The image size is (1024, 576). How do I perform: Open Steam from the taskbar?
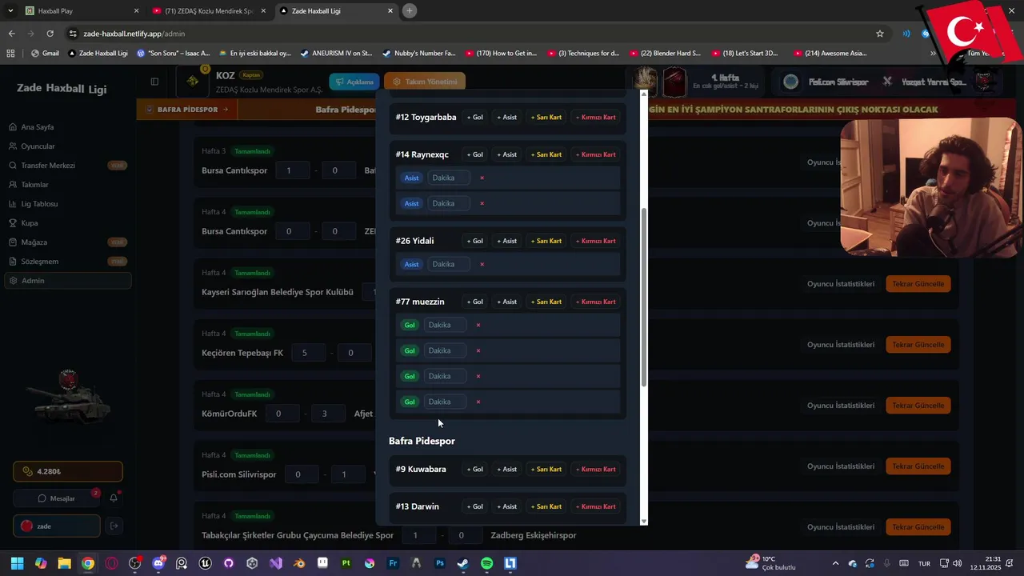pos(463,563)
